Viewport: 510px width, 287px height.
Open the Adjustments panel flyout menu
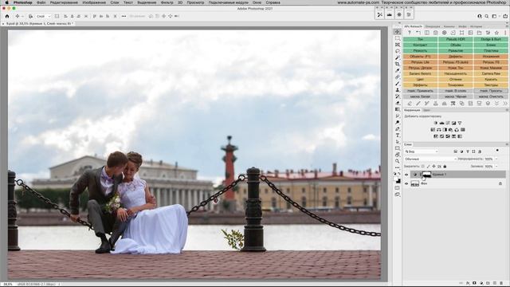(x=507, y=110)
